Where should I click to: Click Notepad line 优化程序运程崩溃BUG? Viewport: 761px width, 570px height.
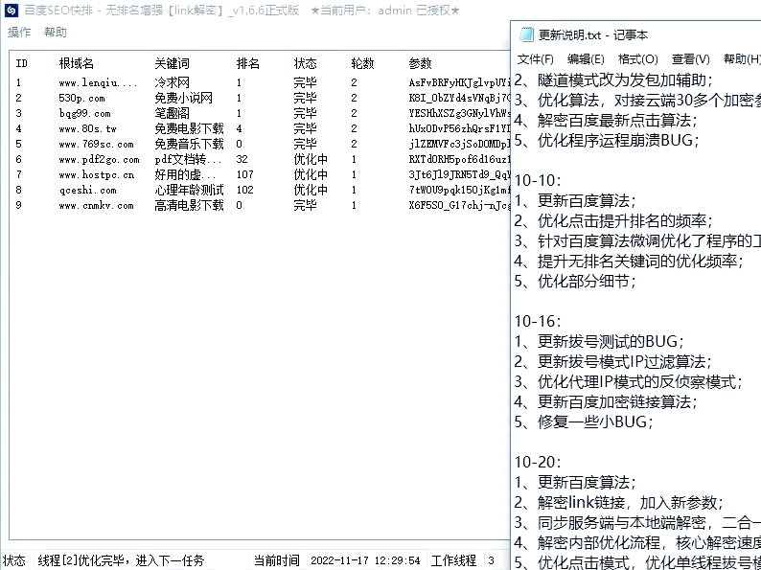(x=607, y=140)
